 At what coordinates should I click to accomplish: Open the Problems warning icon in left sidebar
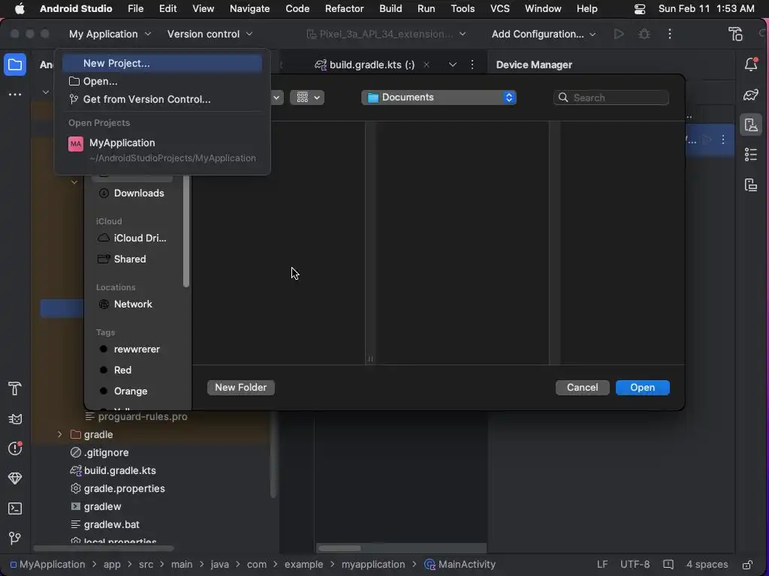[15, 448]
